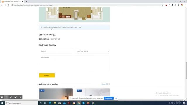Open the Extensions puzzle-piece menu

coord(179,5)
